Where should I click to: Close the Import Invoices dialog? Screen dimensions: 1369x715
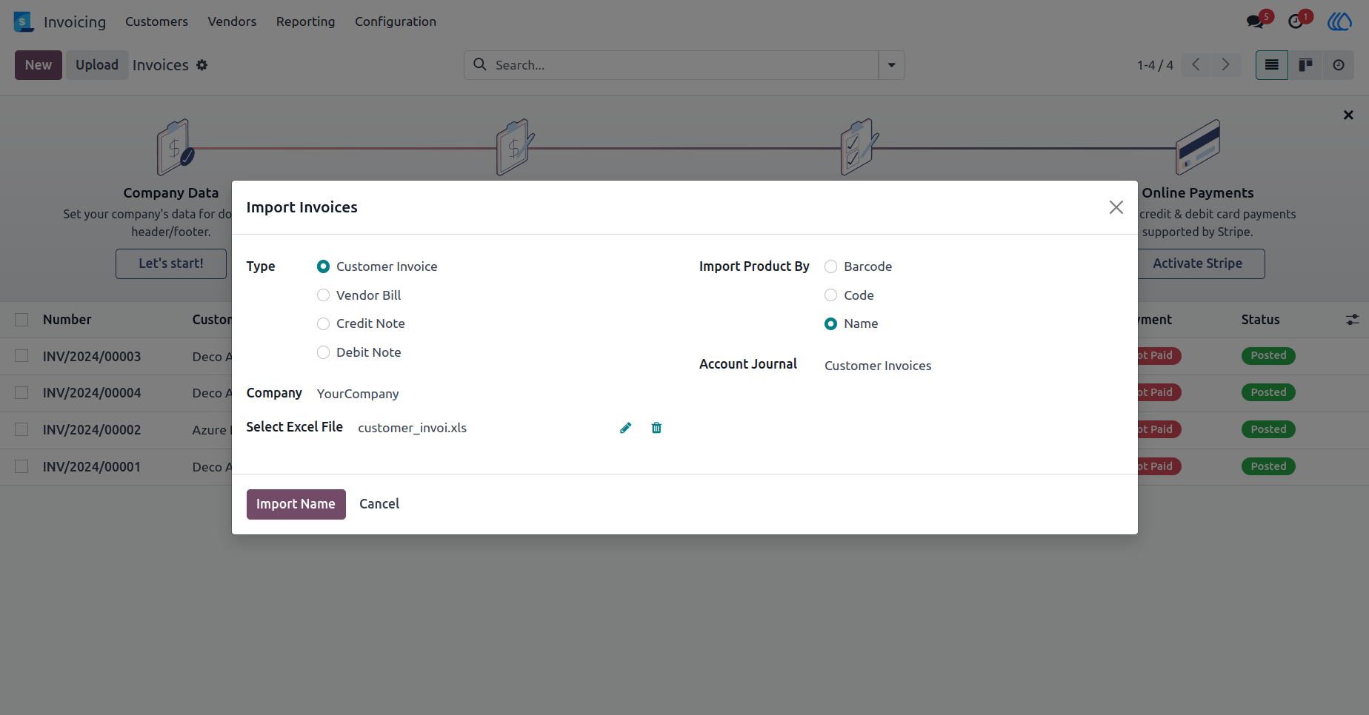click(1116, 207)
